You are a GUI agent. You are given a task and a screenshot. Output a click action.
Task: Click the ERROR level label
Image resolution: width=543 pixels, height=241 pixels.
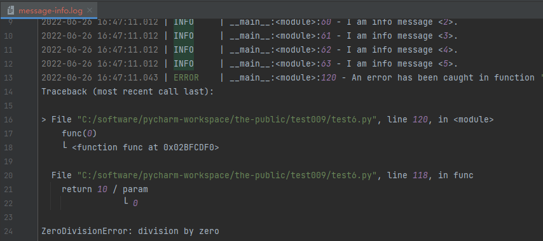click(186, 78)
